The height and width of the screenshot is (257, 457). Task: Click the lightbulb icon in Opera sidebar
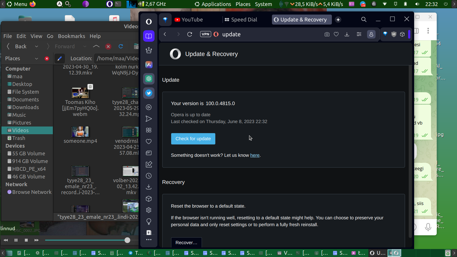click(x=149, y=222)
